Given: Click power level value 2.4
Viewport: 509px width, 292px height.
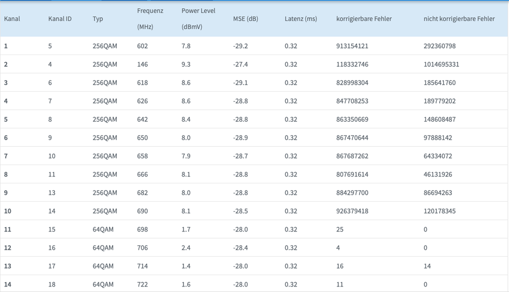Looking at the screenshot, I should tap(186, 248).
